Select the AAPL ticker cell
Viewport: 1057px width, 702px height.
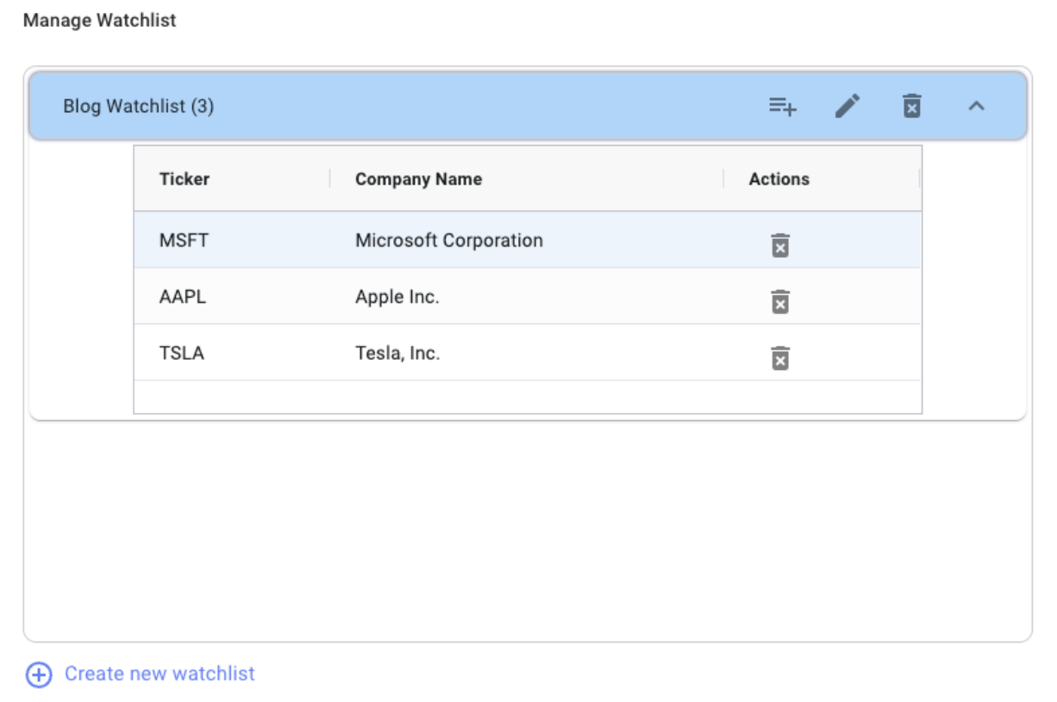pyautogui.click(x=183, y=297)
